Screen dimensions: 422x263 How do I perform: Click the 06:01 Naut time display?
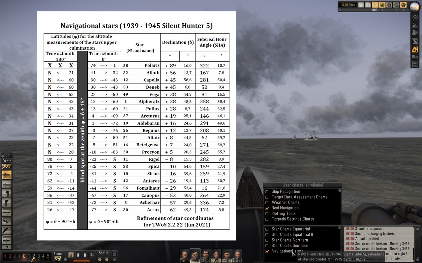pos(348,5)
